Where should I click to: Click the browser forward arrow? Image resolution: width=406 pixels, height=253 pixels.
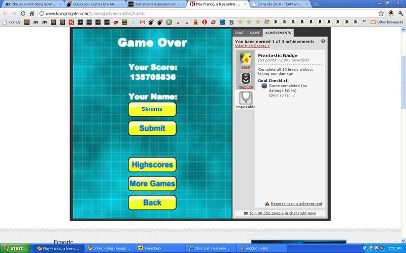[14, 14]
